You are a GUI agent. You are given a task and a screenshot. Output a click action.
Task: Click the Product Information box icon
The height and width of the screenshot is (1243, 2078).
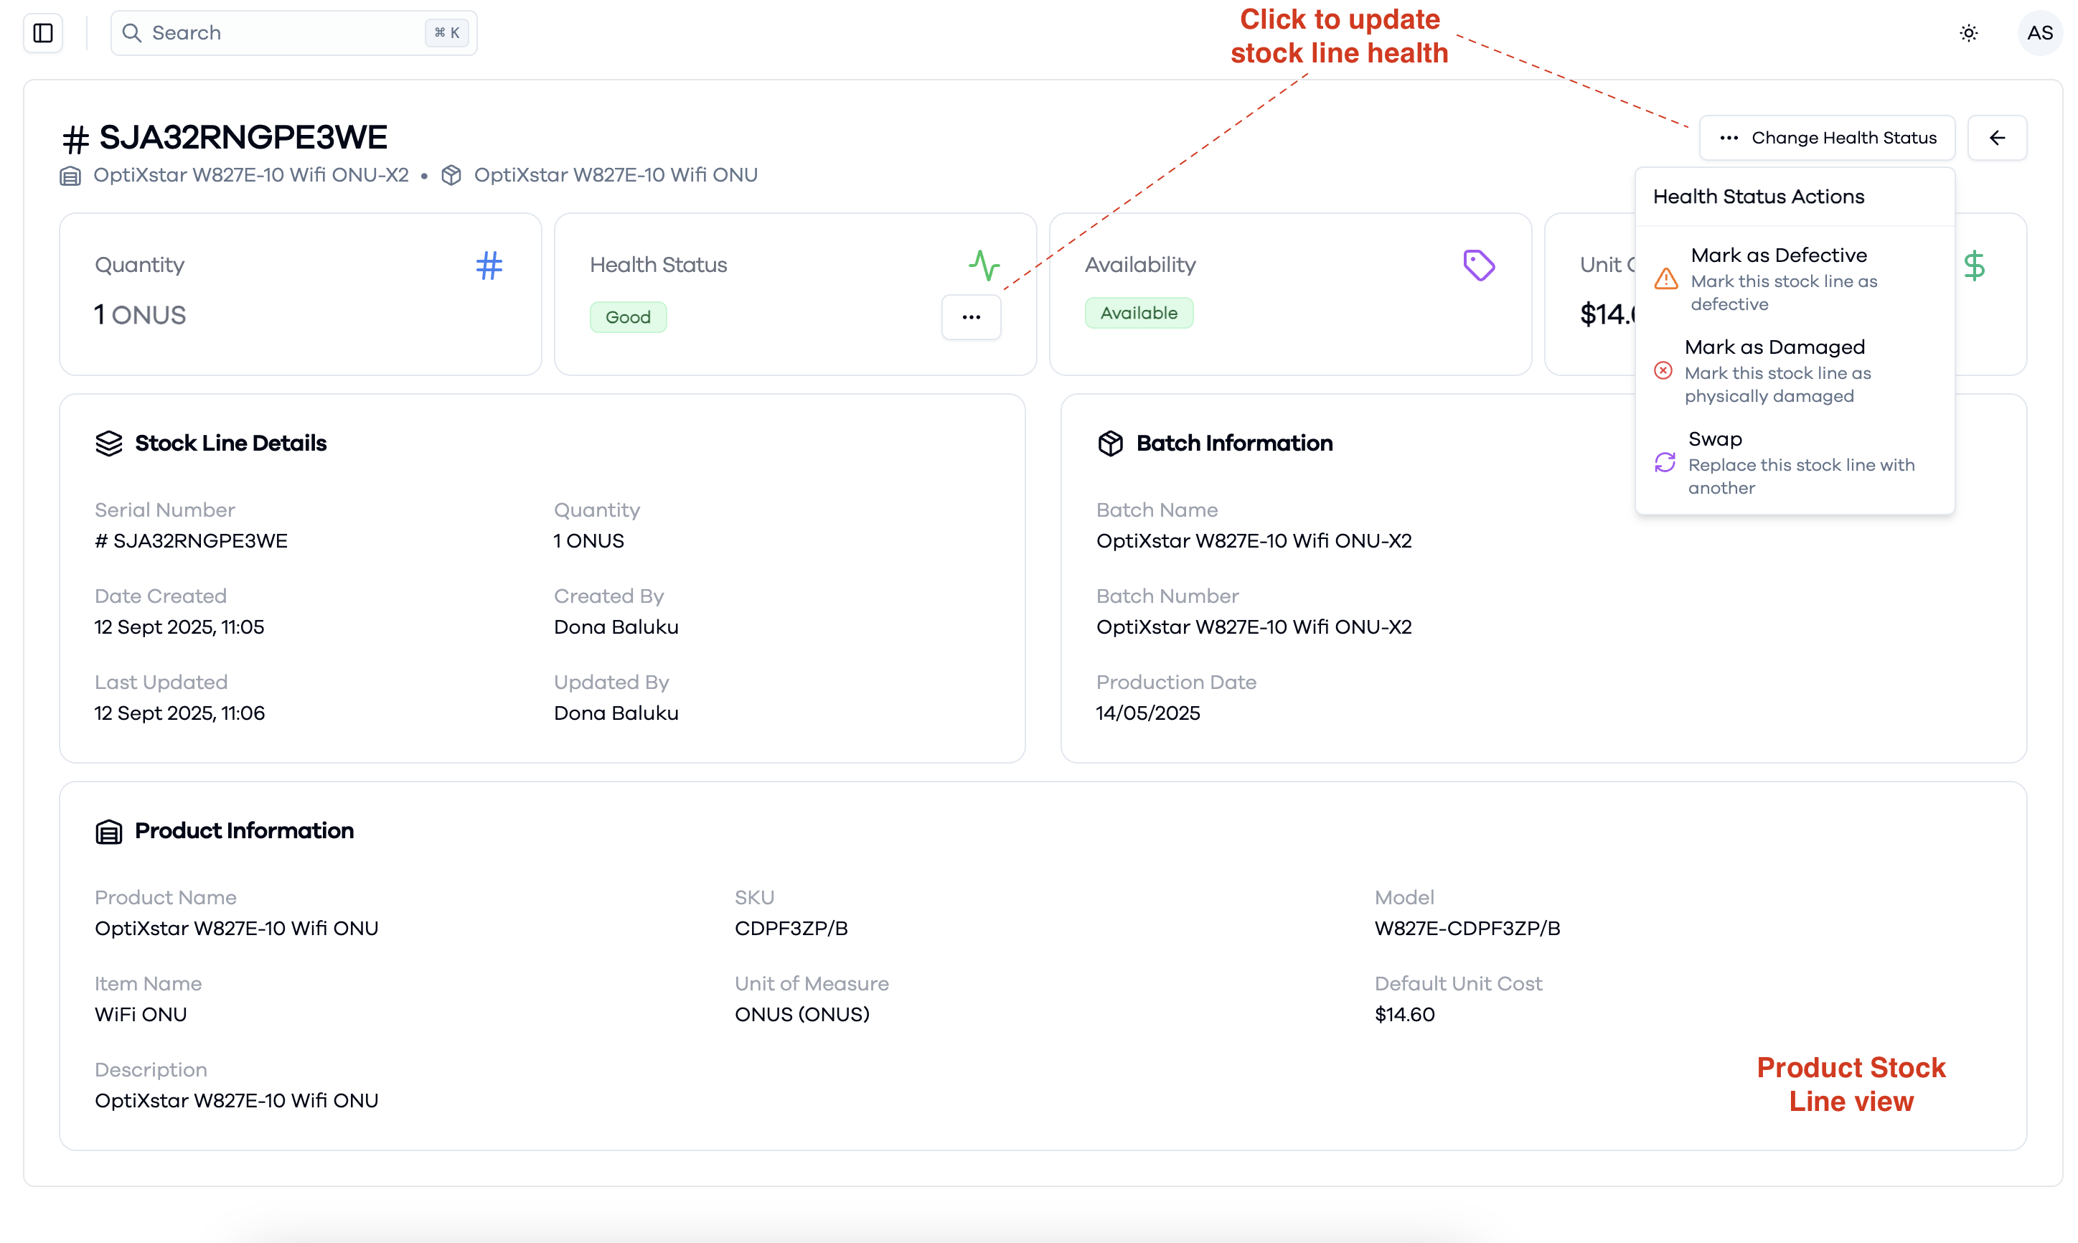(x=109, y=831)
